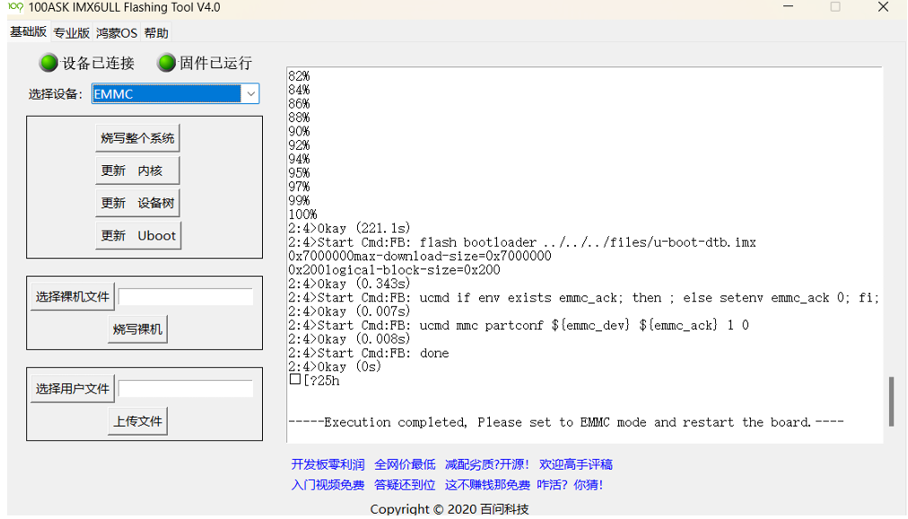Open the 答疑还到位 link
The image size is (908, 519).
pyautogui.click(x=405, y=485)
